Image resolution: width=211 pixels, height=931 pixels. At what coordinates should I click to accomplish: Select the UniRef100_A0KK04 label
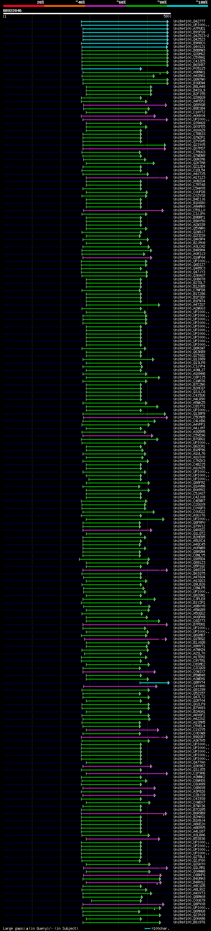pos(189,116)
